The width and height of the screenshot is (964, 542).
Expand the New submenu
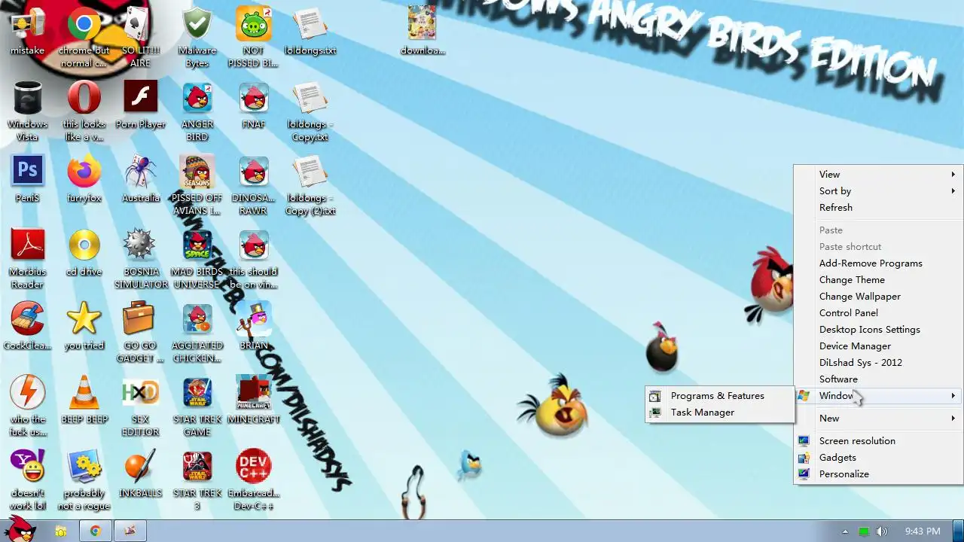(x=878, y=418)
